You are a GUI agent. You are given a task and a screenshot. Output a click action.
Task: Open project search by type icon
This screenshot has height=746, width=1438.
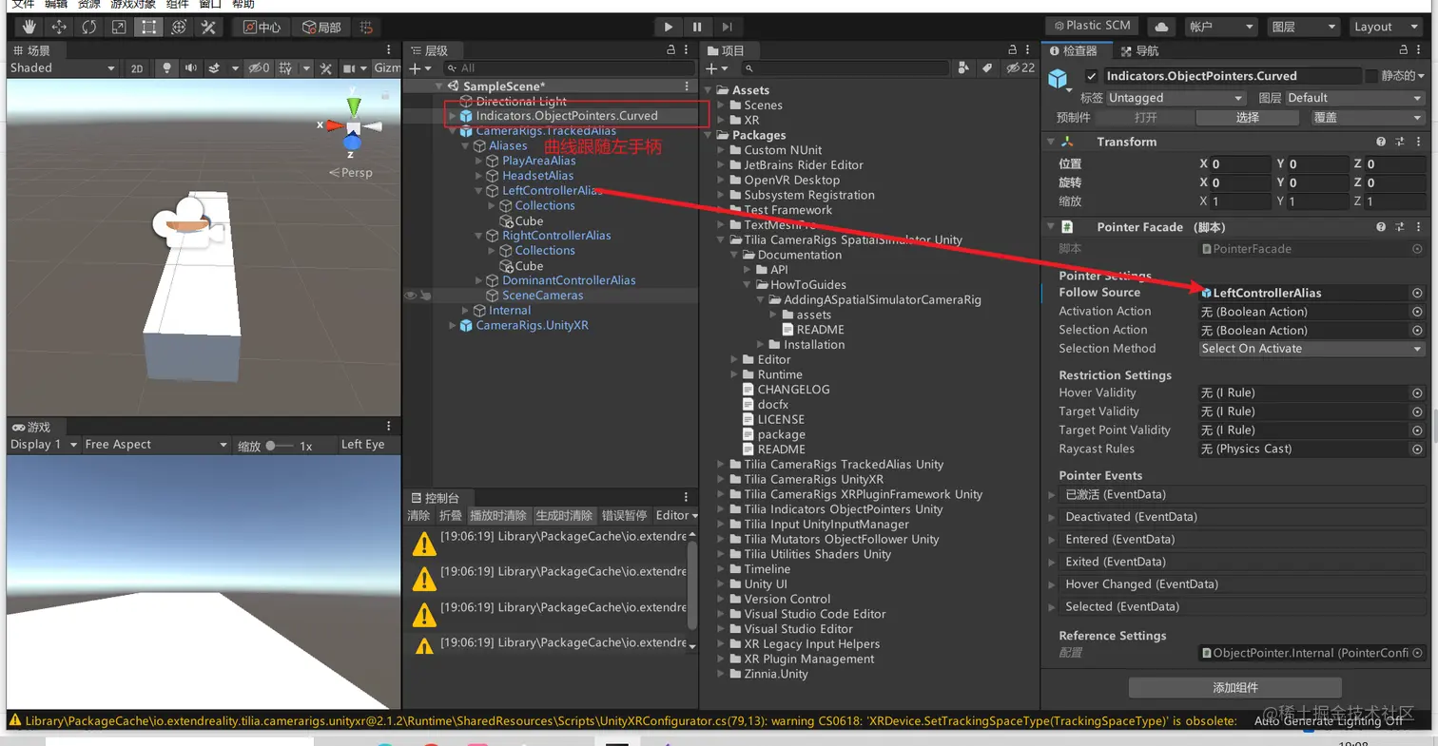point(964,68)
